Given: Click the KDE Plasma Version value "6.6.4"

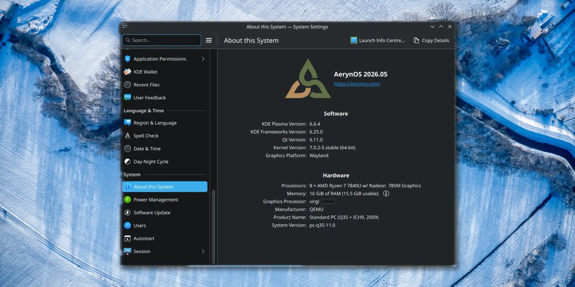Looking at the screenshot, I should tap(315, 124).
